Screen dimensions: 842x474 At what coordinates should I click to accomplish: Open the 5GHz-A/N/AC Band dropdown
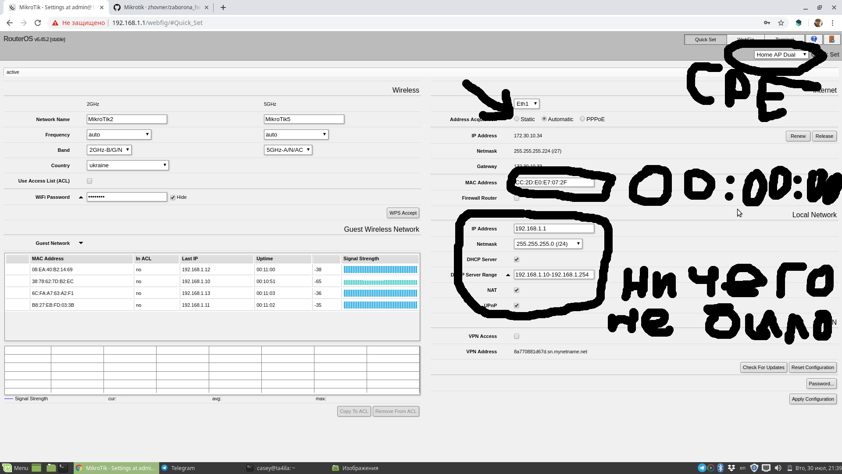tap(288, 150)
